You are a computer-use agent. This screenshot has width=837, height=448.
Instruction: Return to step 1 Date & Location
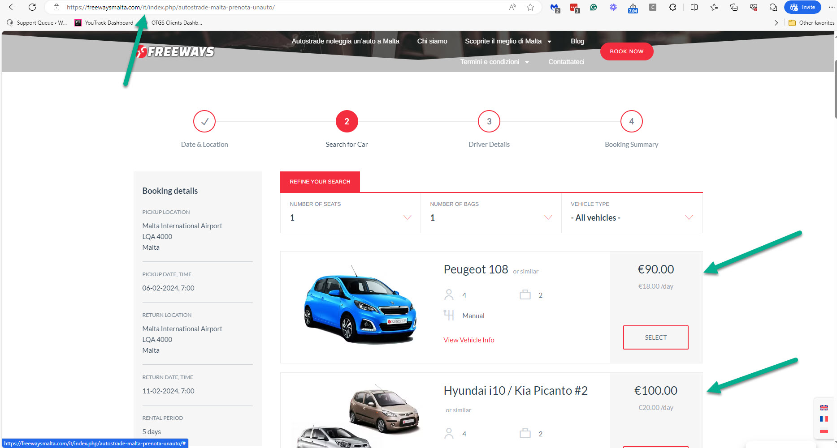click(204, 121)
